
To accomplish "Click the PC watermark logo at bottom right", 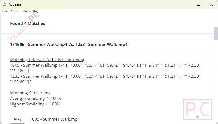I will (197, 110).
